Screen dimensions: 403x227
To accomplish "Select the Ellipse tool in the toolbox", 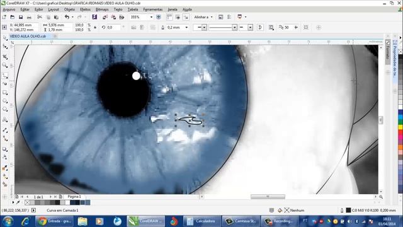I will pos(5,101).
